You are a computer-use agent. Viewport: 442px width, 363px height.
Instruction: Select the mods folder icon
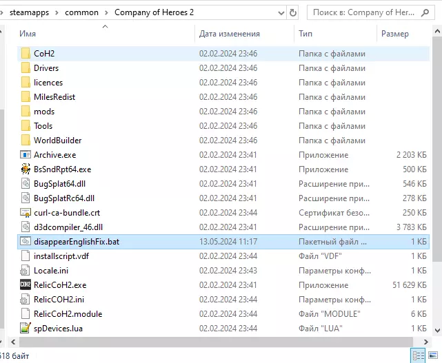(26, 111)
